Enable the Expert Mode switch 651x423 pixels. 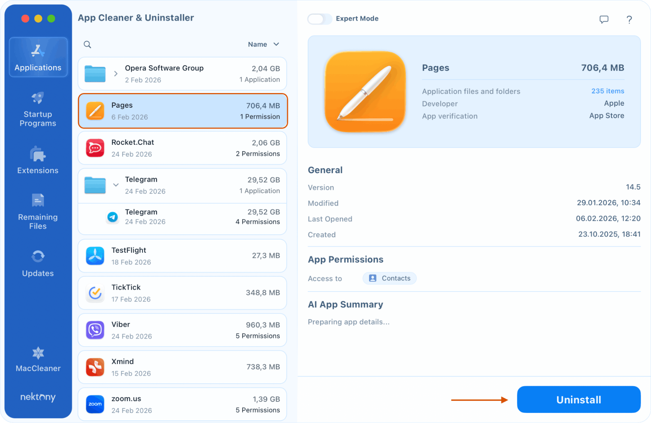pos(319,19)
